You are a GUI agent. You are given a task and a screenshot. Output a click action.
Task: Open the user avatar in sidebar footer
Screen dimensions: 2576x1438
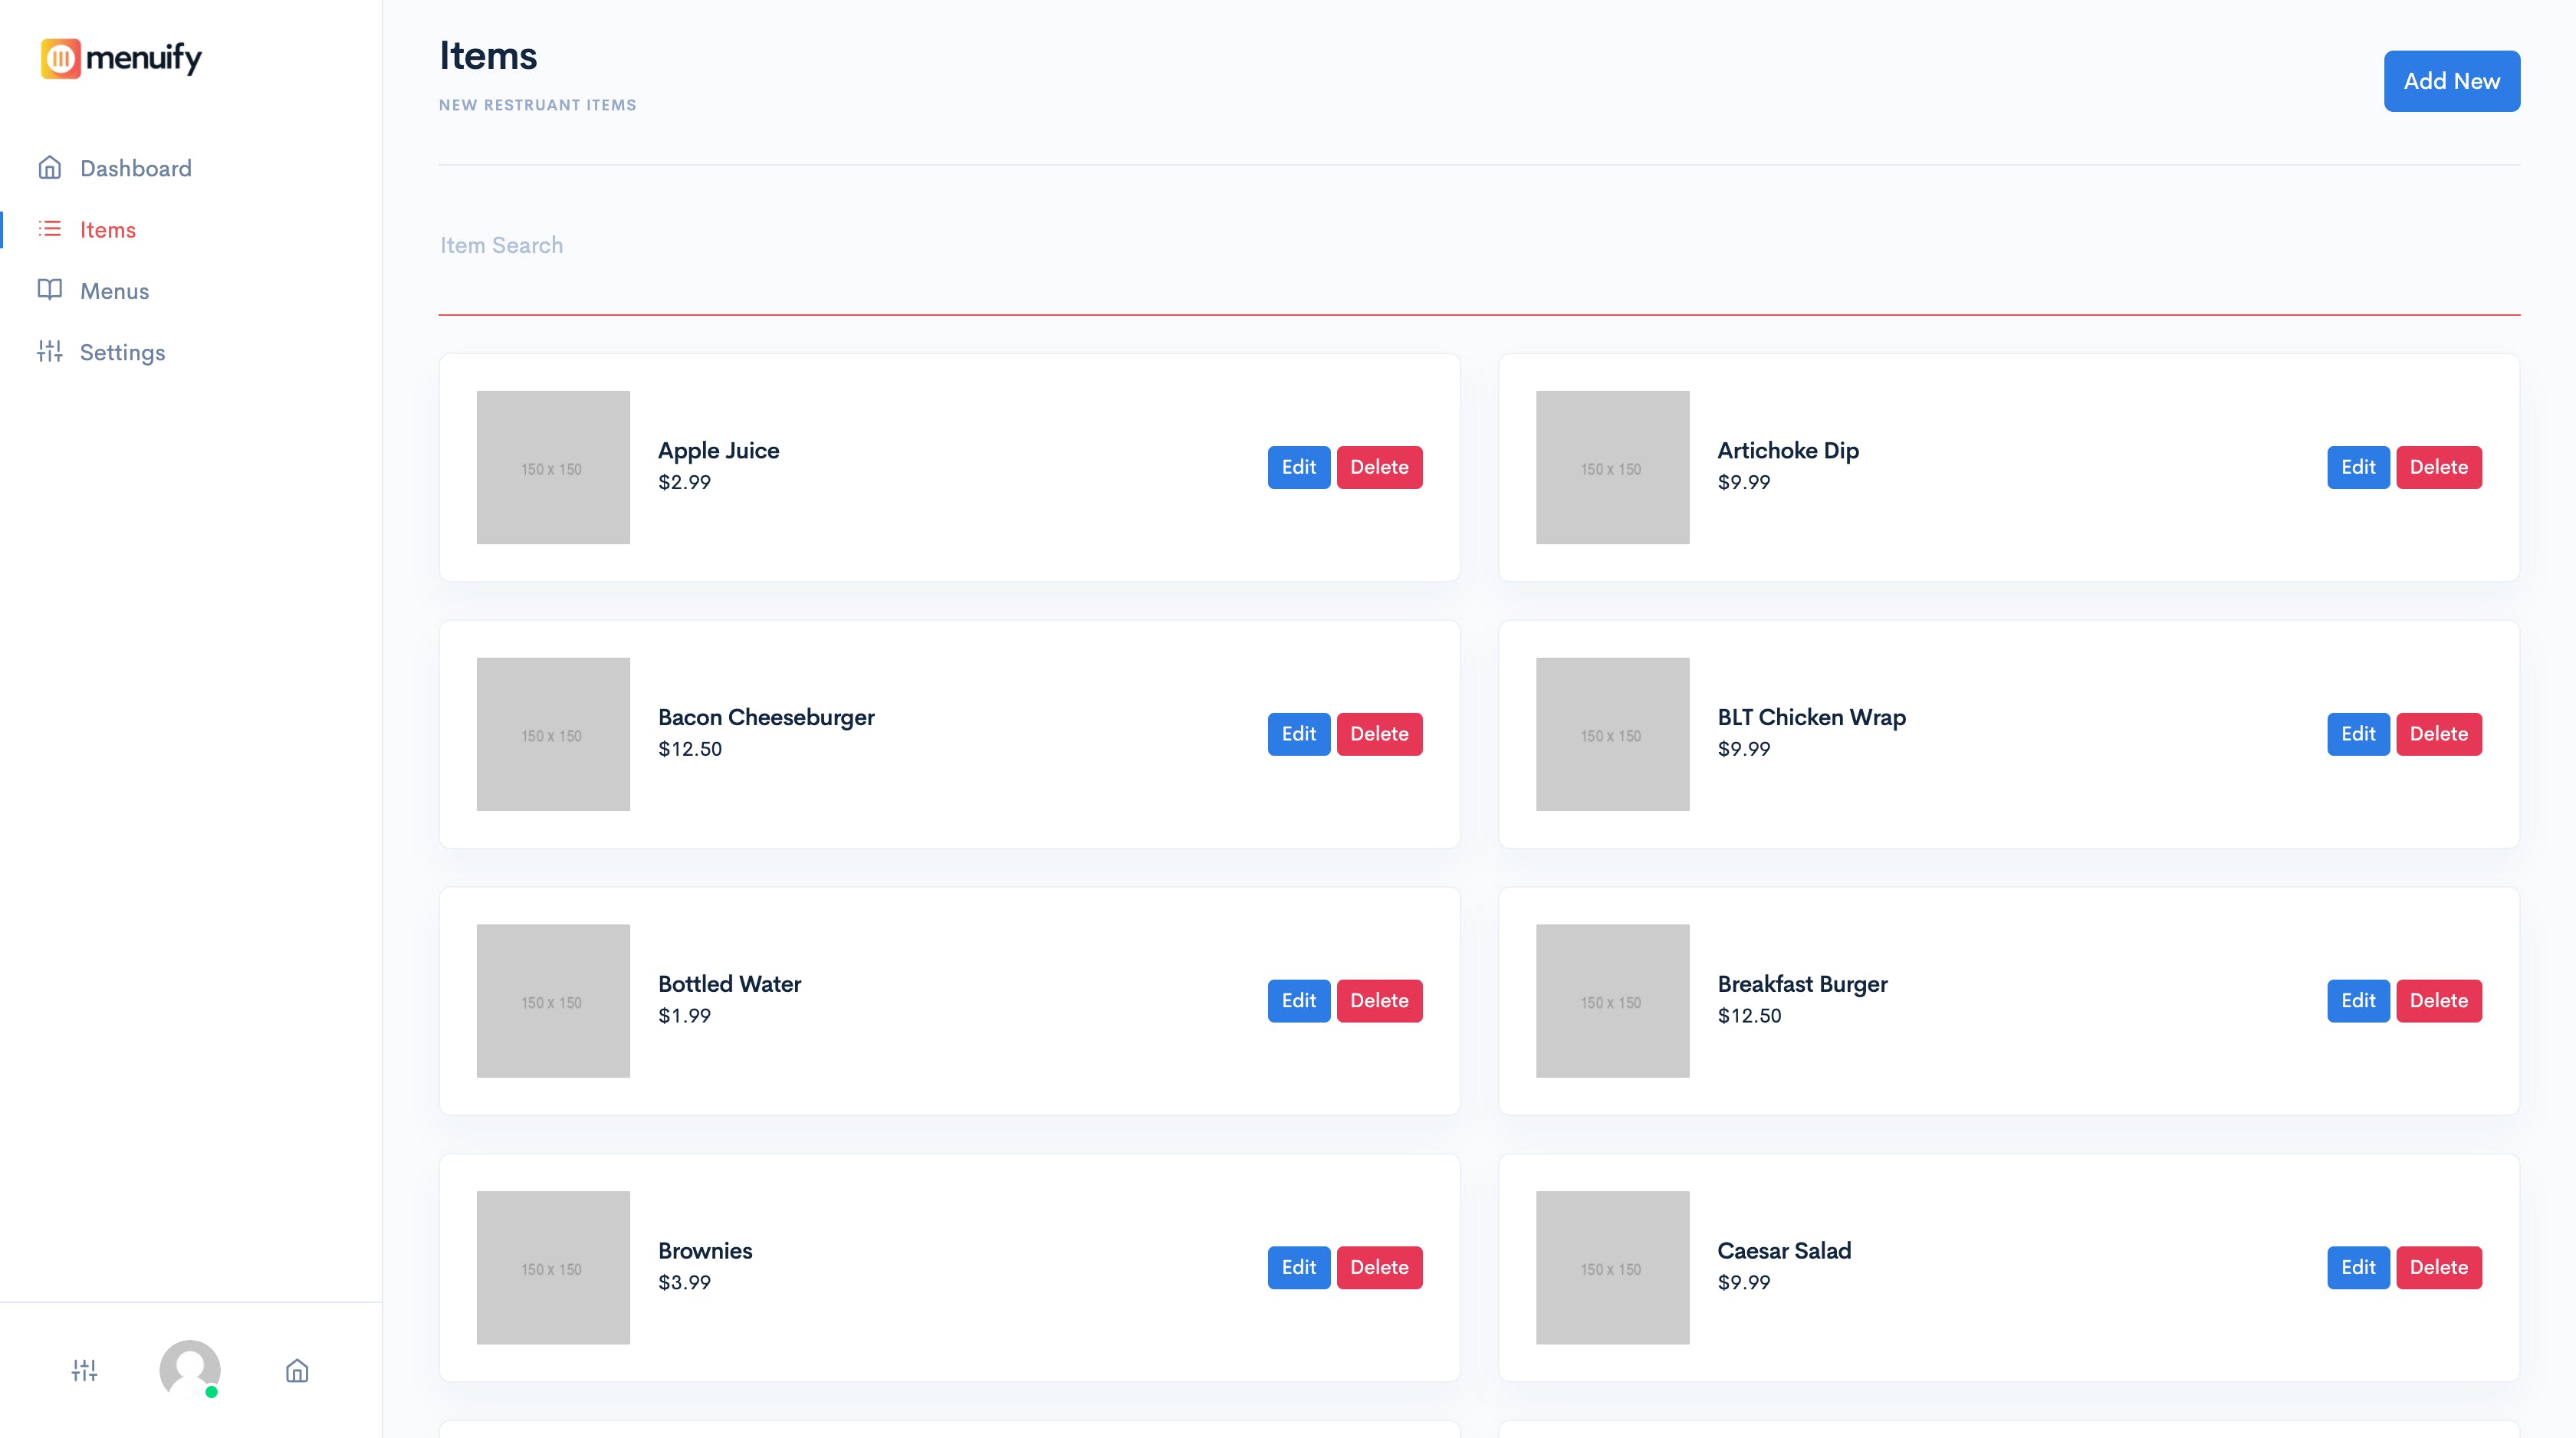(190, 1369)
